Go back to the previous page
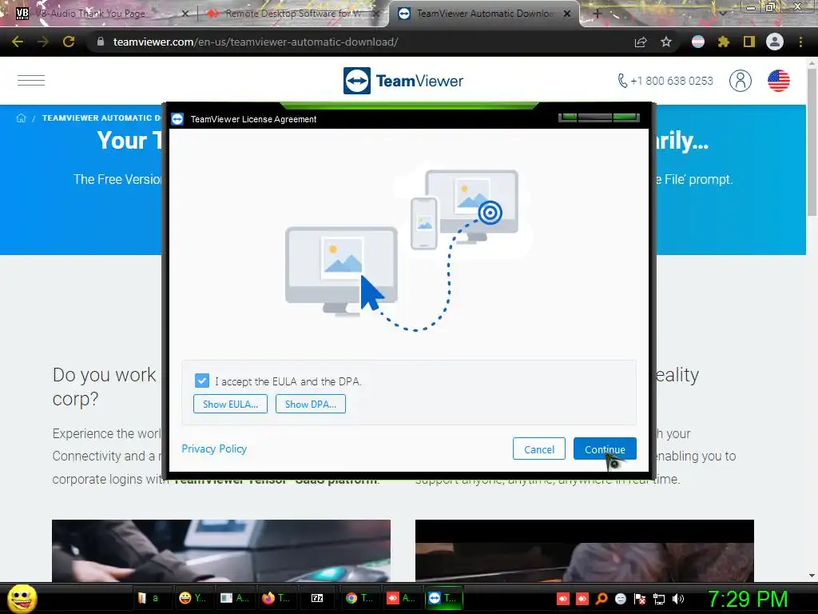Screen dimensions: 818x614 (x=18, y=42)
